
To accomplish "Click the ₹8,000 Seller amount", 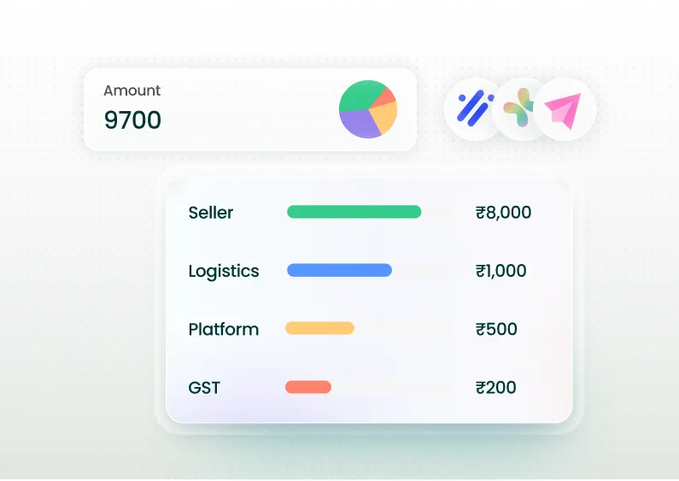I will click(x=503, y=213).
